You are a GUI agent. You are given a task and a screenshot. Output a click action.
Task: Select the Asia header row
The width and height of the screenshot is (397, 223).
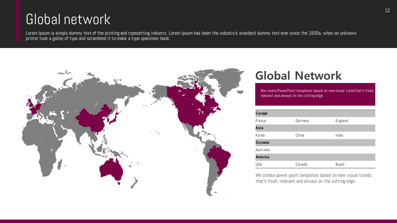tap(315, 128)
